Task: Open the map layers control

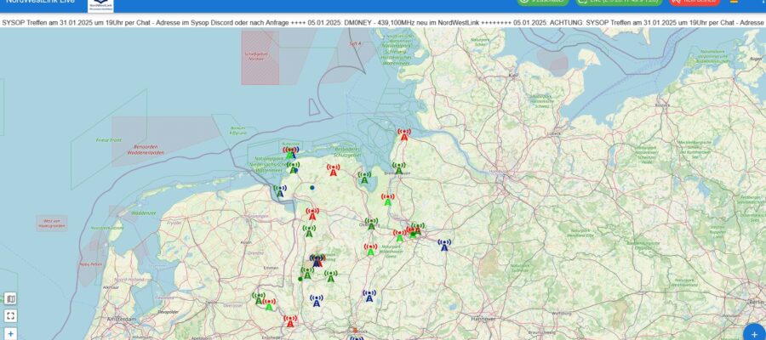Action: click(10, 299)
